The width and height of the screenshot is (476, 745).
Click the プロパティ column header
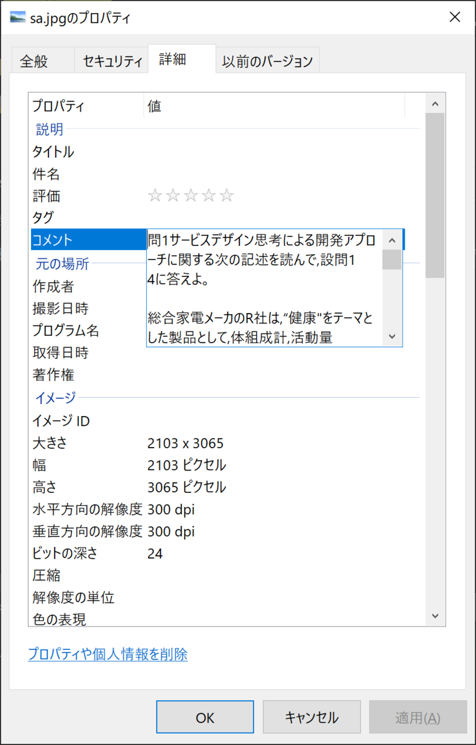87,106
